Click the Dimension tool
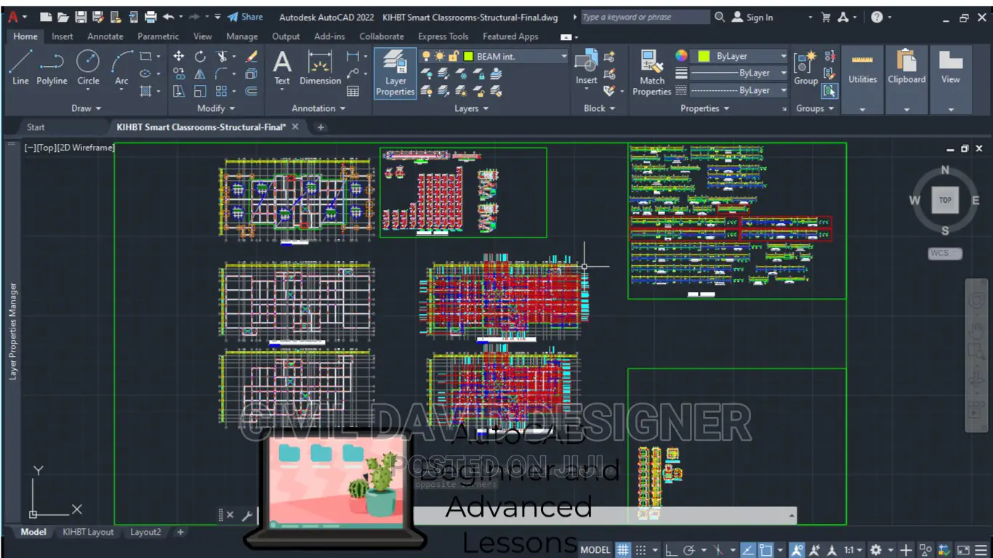The image size is (993, 558). [320, 68]
